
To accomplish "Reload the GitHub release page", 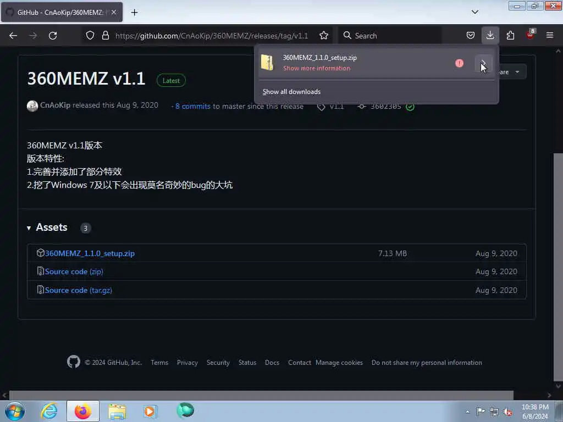I will (53, 36).
